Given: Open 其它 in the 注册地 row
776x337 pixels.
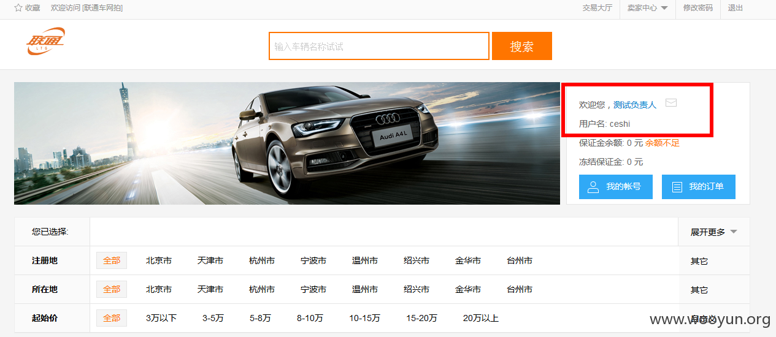Looking at the screenshot, I should [699, 261].
